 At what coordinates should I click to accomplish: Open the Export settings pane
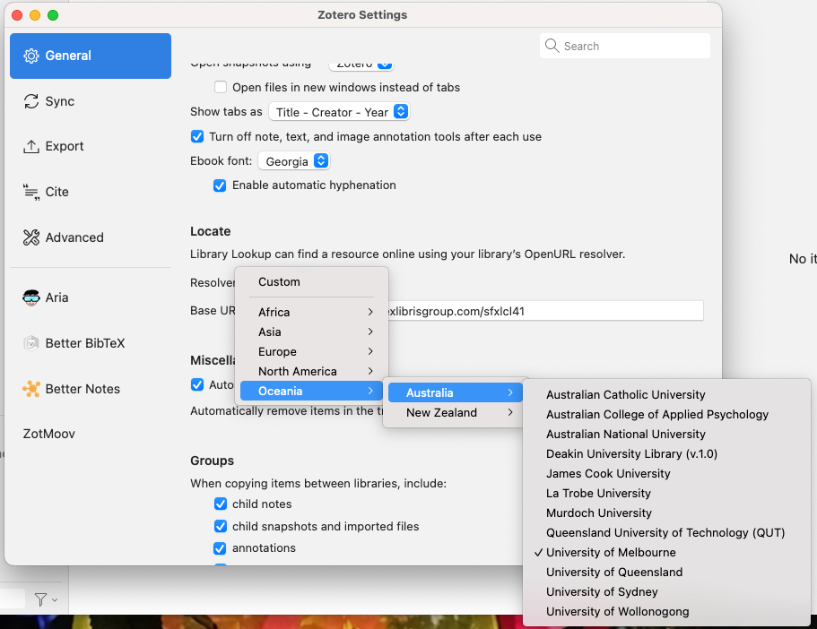(91, 146)
